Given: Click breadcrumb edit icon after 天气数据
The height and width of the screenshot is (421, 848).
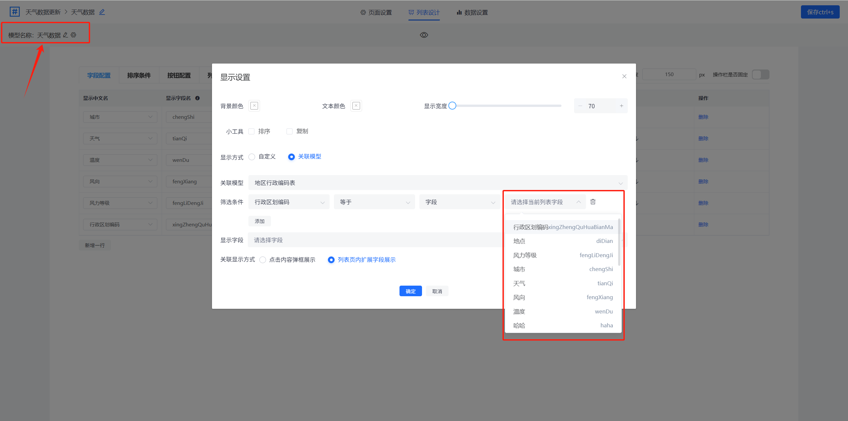Looking at the screenshot, I should (x=102, y=12).
